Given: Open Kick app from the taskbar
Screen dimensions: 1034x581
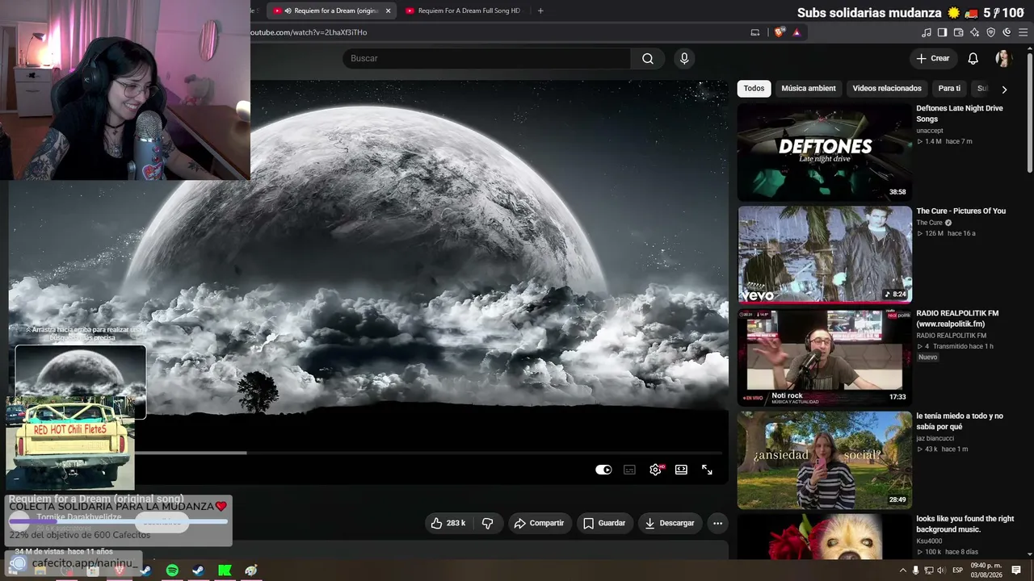Looking at the screenshot, I should (x=225, y=571).
